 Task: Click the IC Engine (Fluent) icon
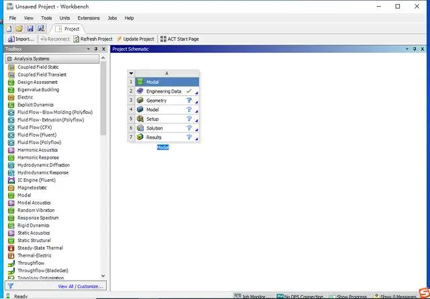11,180
